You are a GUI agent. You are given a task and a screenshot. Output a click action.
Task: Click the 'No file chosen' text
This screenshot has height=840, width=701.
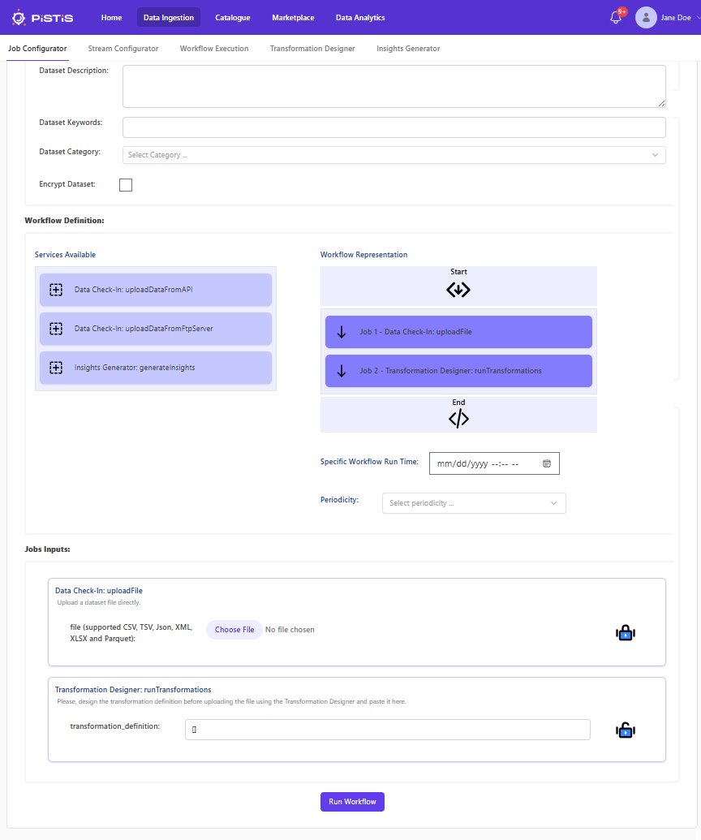point(290,630)
